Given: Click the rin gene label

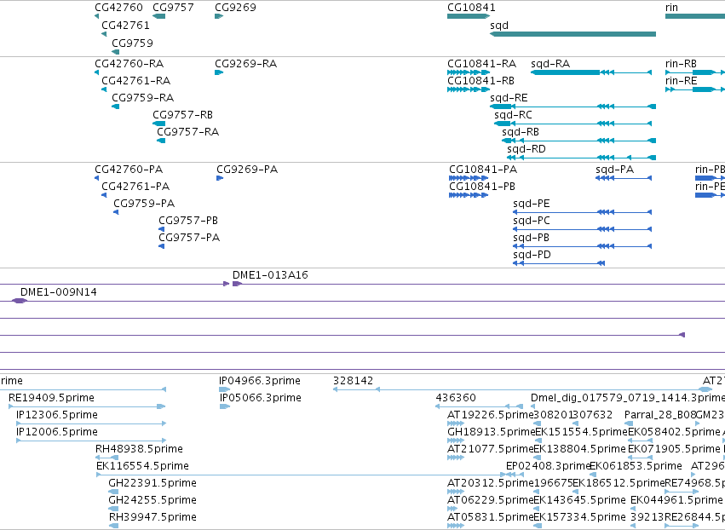Looking at the screenshot, I should [x=671, y=8].
